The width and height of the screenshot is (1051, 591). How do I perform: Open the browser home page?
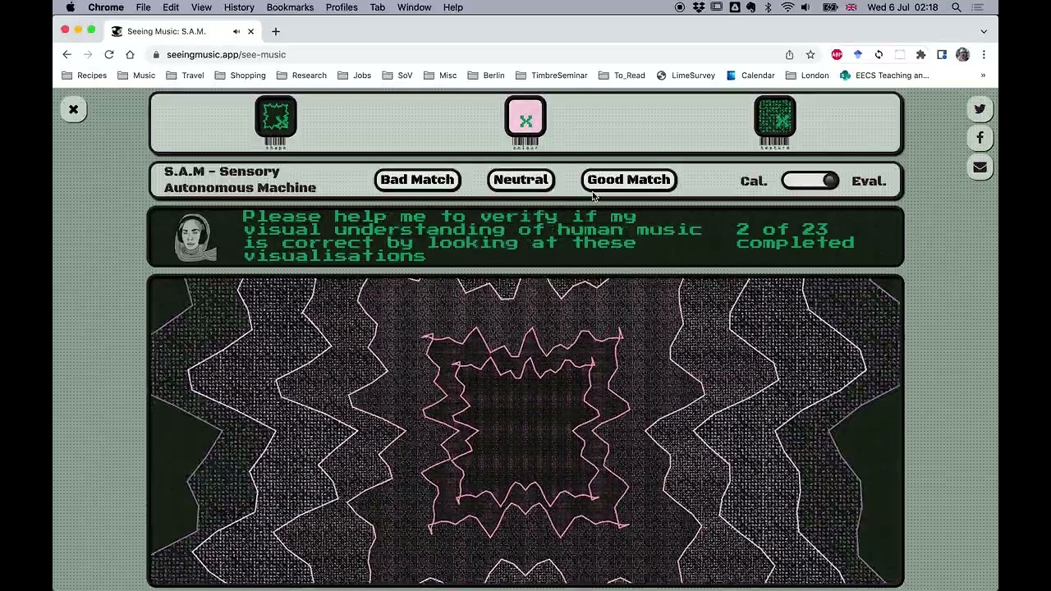point(130,54)
